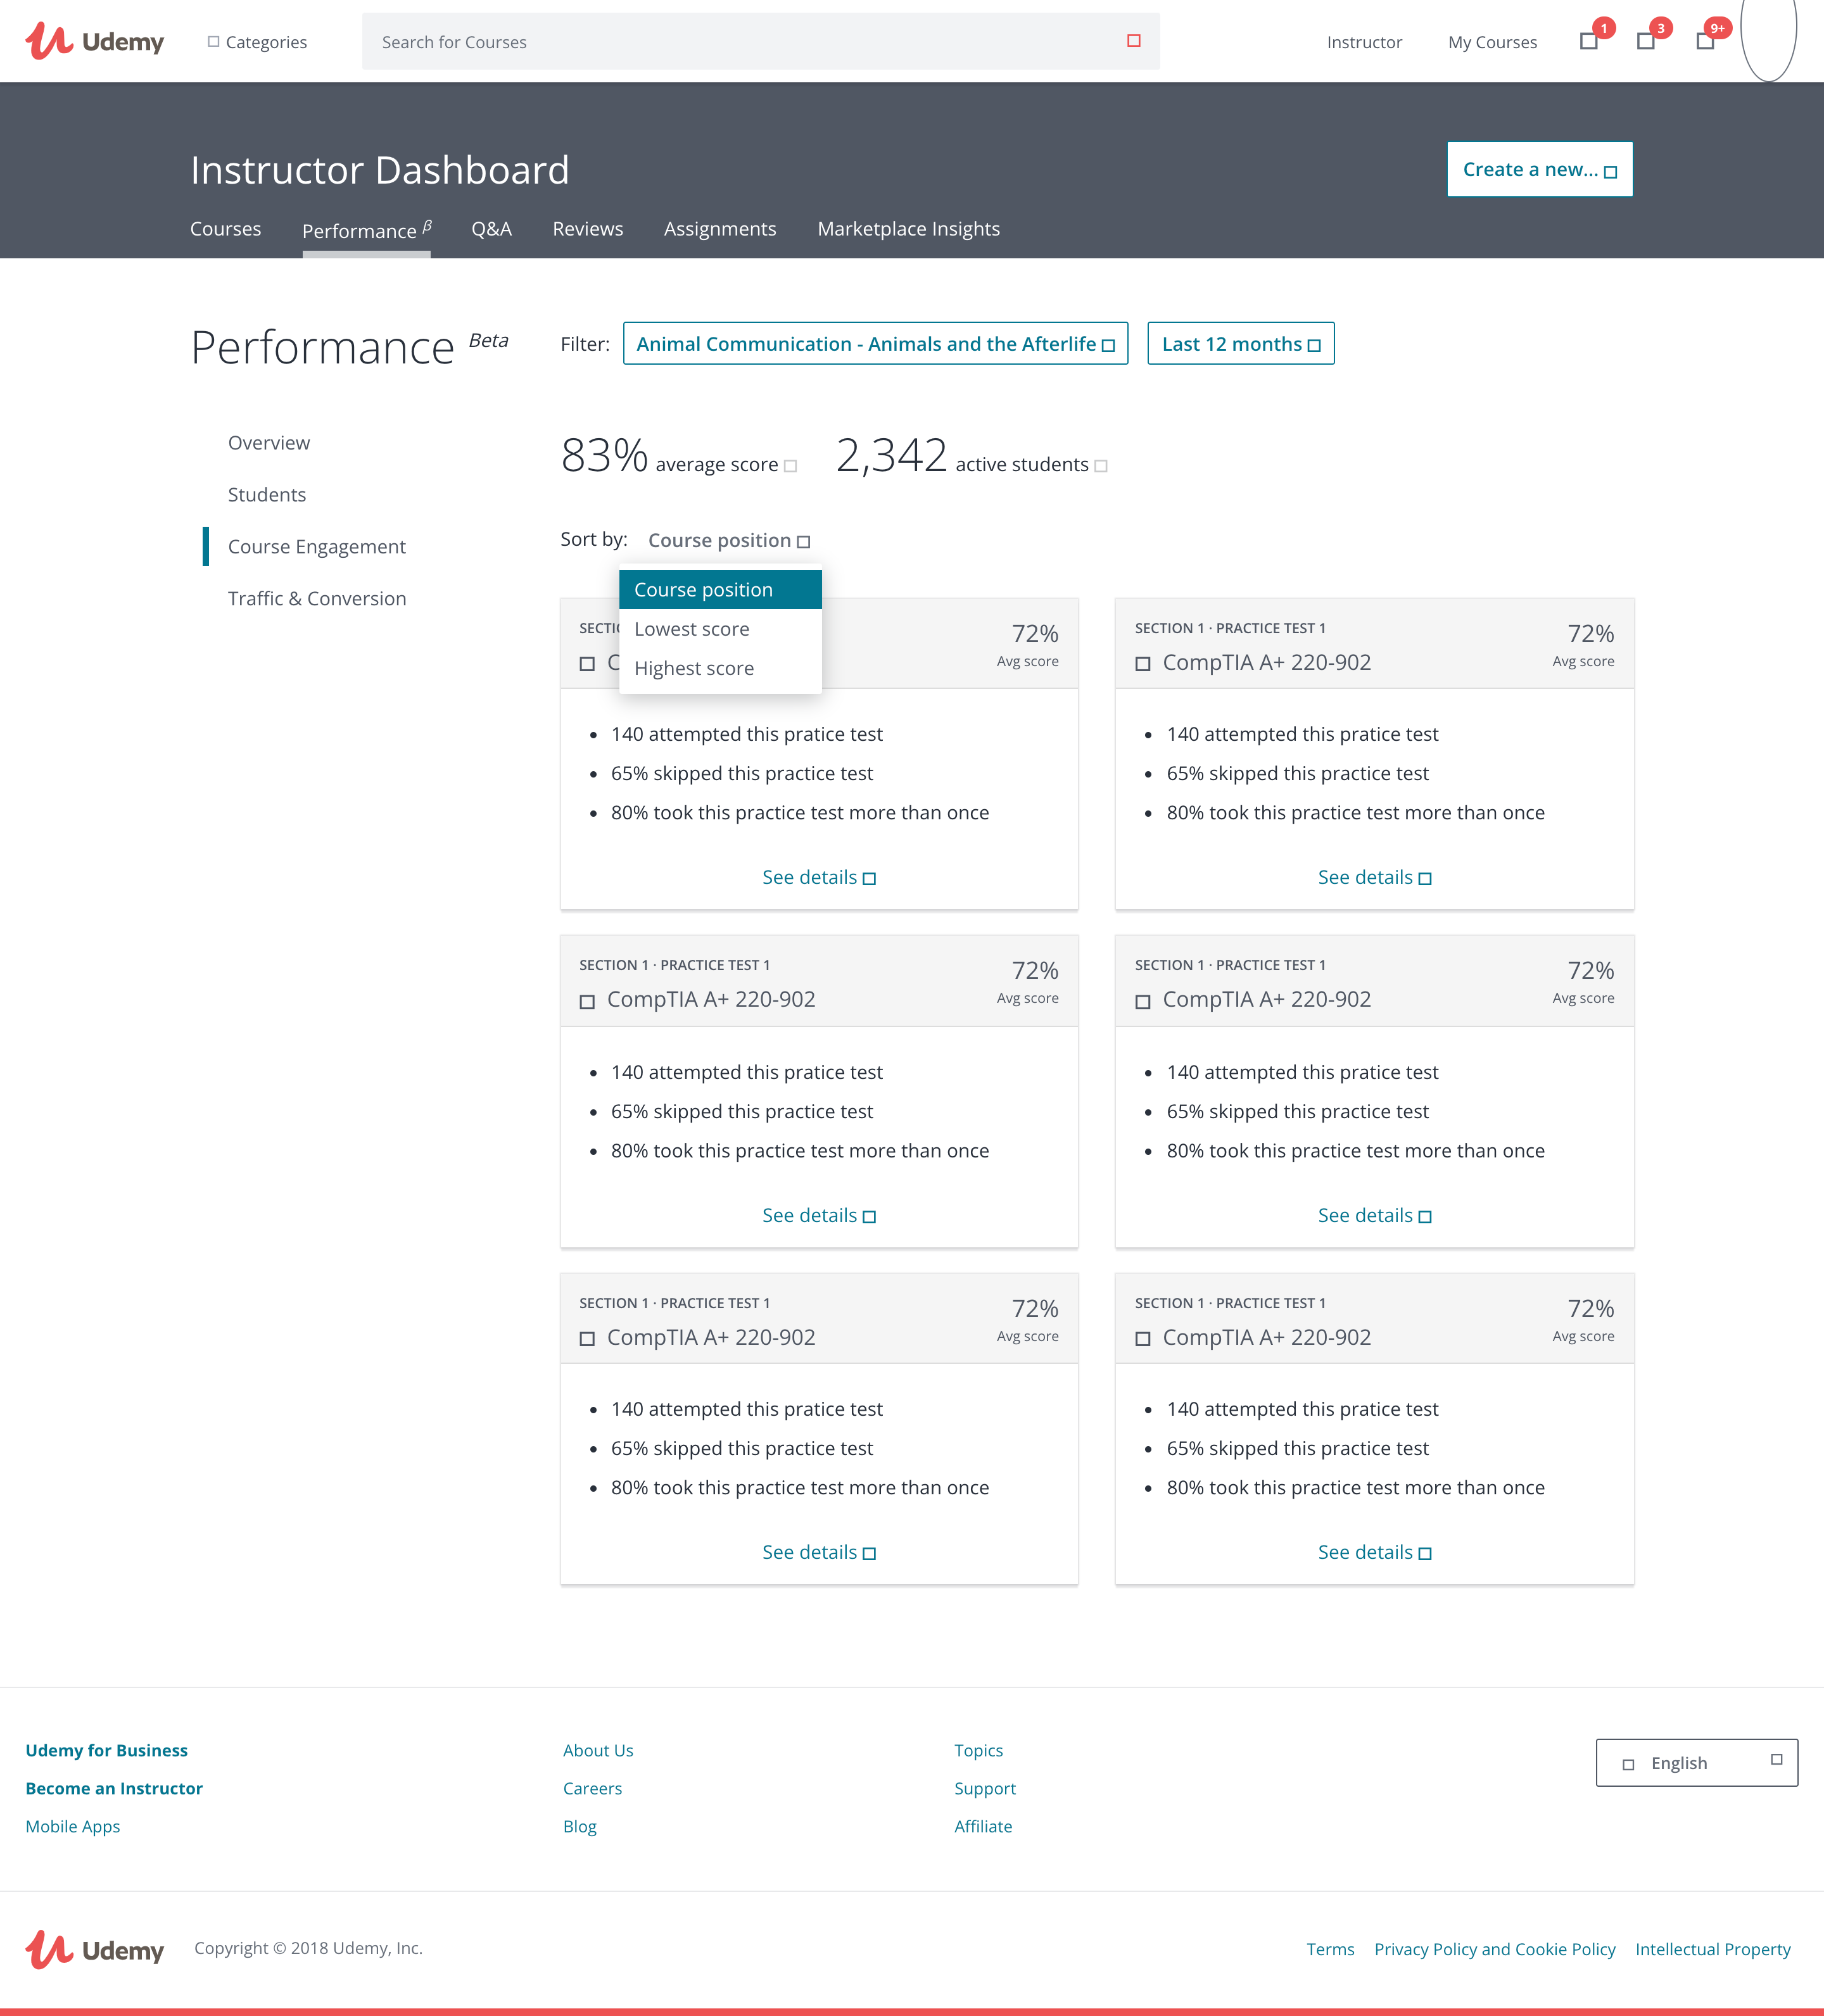Click Udemy for Business link
This screenshot has height=2016, width=1824.
(106, 1750)
